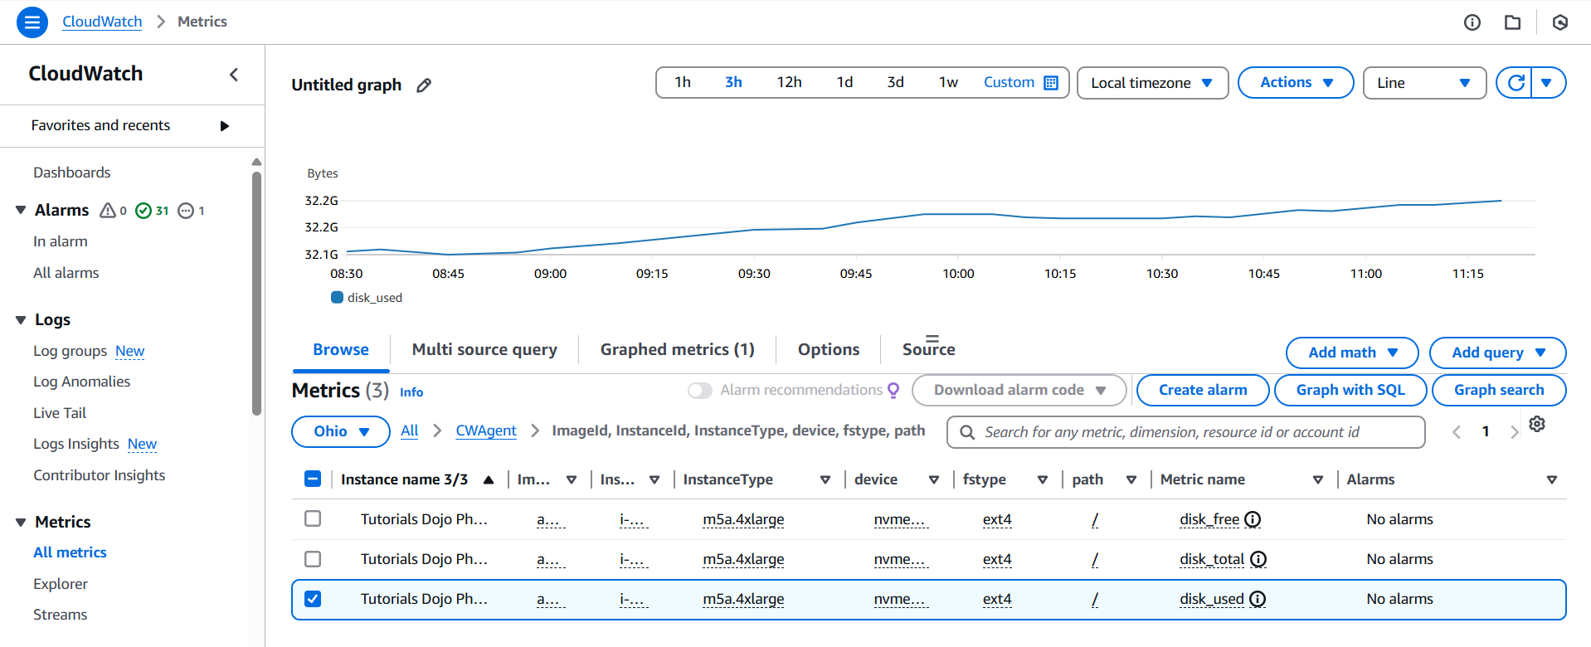The width and height of the screenshot is (1591, 647).
Task: Open the Line graph type dropdown
Action: click(x=1424, y=83)
